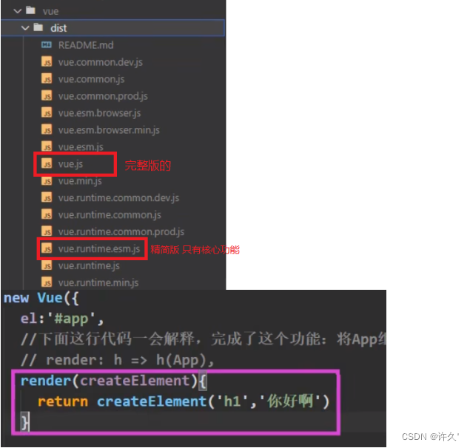Open the full-build vue.js file
The width and height of the screenshot is (470, 448).
click(70, 164)
